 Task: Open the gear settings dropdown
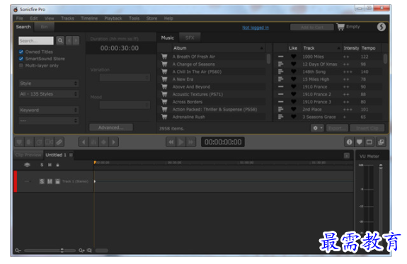317,128
